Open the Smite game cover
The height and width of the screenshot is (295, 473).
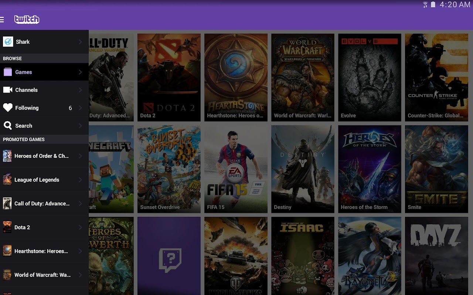(436, 169)
